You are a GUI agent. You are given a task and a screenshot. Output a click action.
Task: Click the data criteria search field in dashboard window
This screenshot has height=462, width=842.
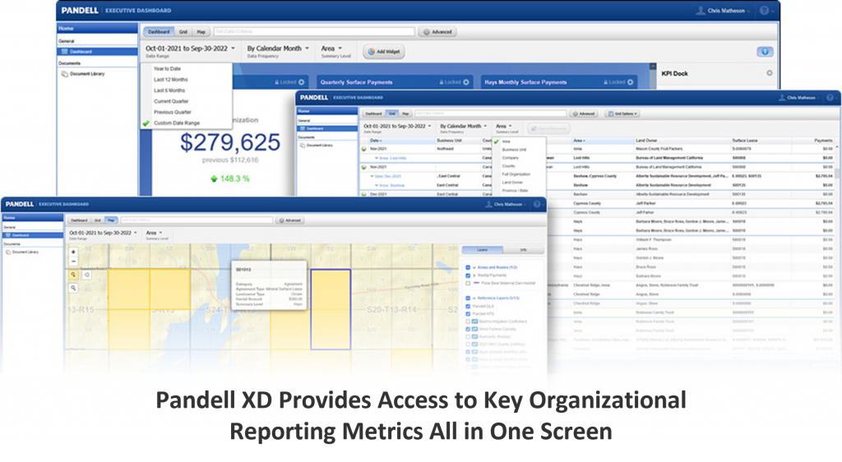point(314,32)
